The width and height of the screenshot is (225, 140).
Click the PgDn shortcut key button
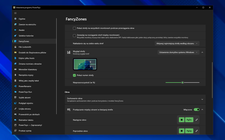click(189, 120)
